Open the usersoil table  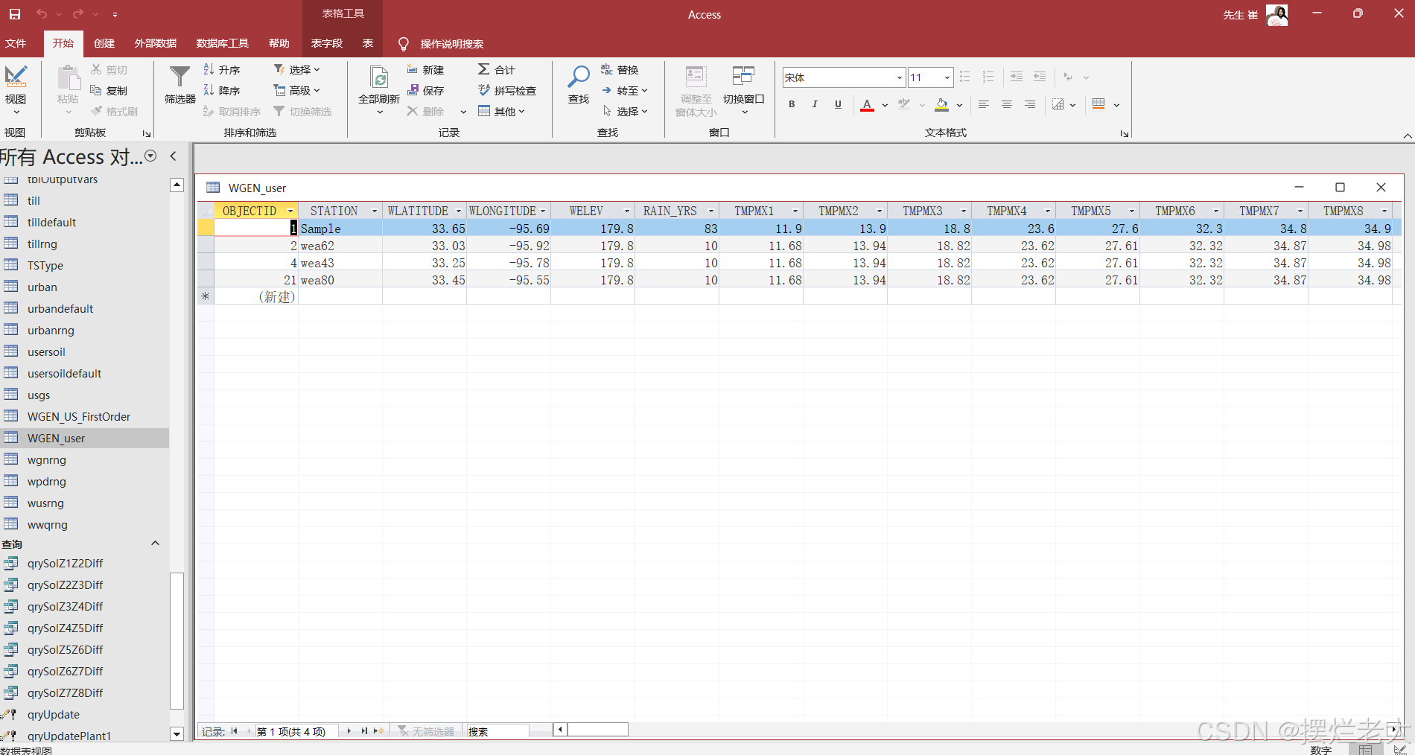pyautogui.click(x=46, y=352)
